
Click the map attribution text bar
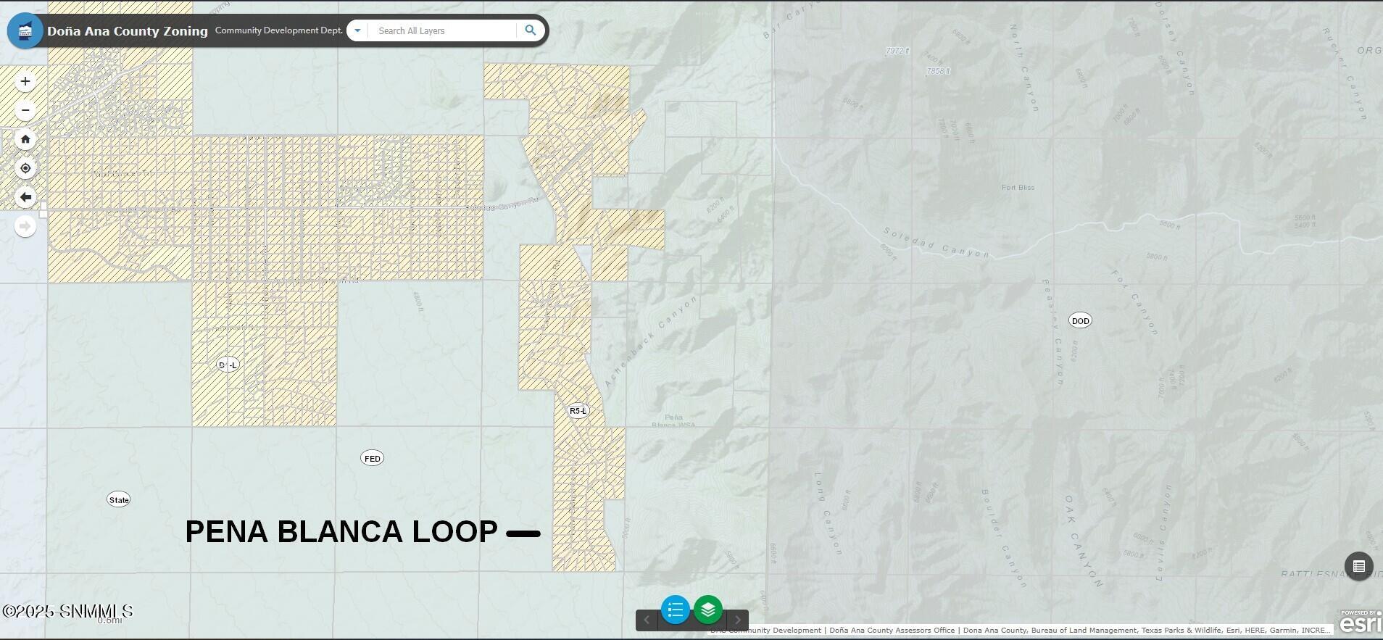click(1021, 630)
